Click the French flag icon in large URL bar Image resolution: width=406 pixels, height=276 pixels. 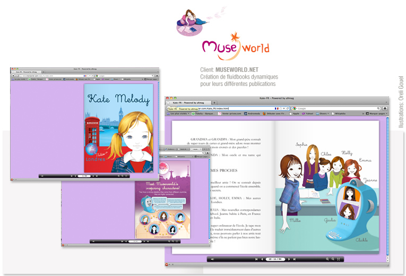(x=277, y=108)
